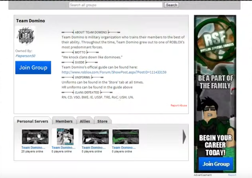Image resolution: width=252 pixels, height=178 pixels.
Task: Click the Report Abuse link
Action: [179, 105]
